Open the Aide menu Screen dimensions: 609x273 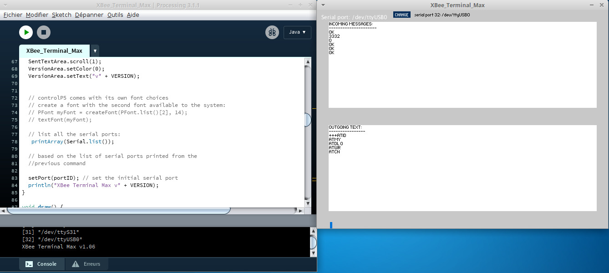pos(133,15)
